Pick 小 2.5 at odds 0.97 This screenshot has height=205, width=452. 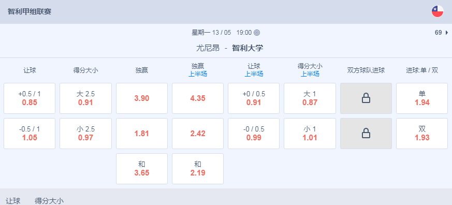[85, 134]
